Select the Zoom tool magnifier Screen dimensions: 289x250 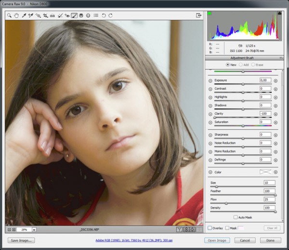9,16
